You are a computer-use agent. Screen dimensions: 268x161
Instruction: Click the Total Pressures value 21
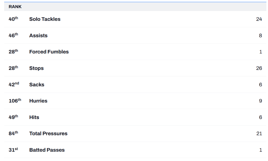[x=259, y=133]
